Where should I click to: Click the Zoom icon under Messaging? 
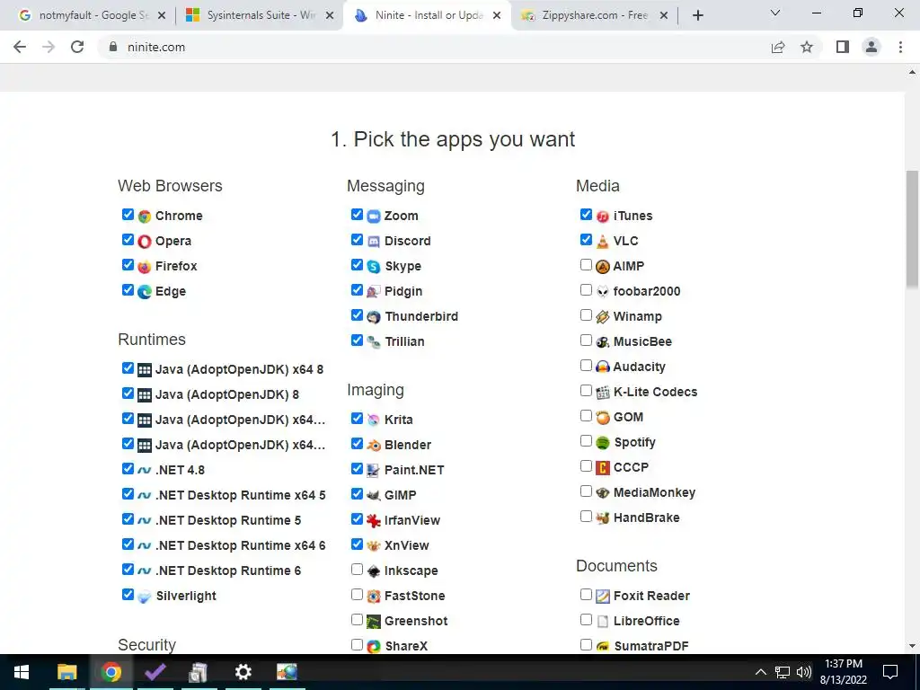click(374, 217)
